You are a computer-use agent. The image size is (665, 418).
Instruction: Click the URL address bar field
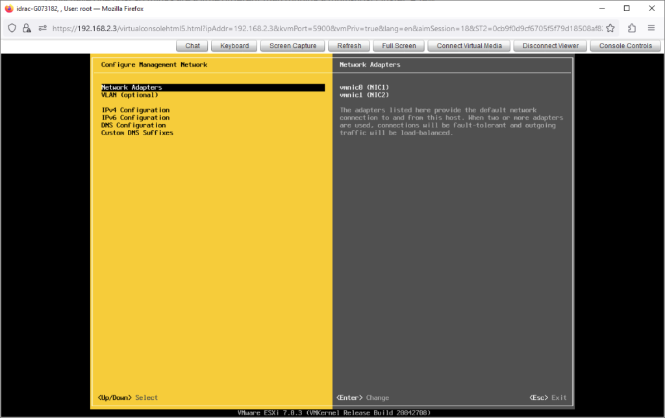325,28
